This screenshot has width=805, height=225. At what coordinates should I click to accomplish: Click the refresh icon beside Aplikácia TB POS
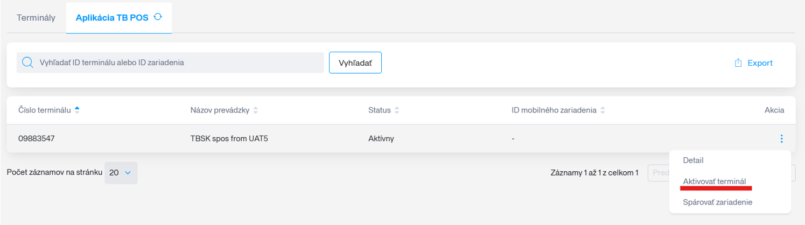click(158, 17)
